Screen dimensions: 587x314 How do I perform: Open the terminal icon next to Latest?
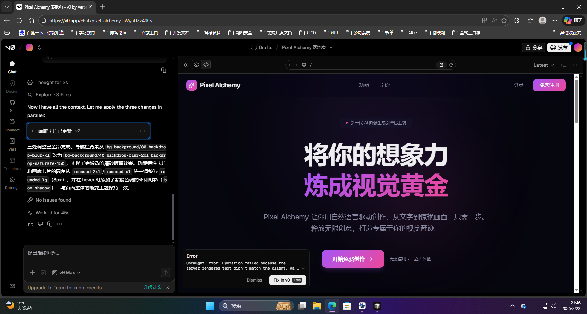coord(563,65)
